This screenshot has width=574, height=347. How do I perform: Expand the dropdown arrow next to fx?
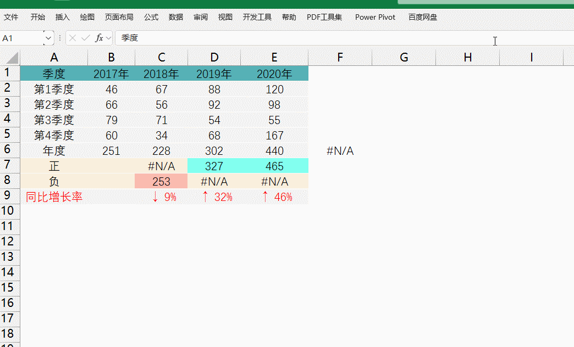click(x=108, y=38)
